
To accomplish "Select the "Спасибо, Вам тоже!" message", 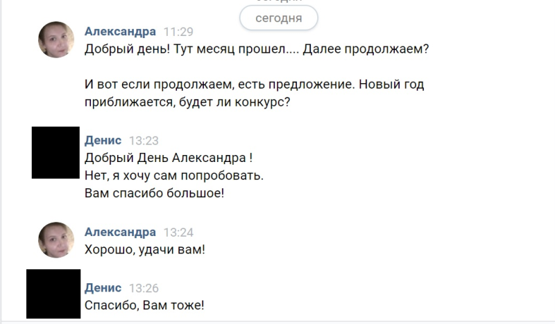I will (144, 305).
